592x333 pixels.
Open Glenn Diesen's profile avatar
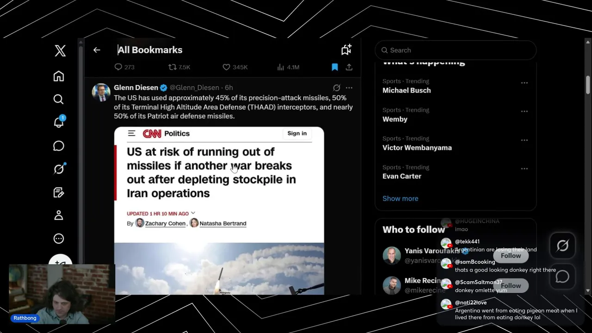pos(101,92)
